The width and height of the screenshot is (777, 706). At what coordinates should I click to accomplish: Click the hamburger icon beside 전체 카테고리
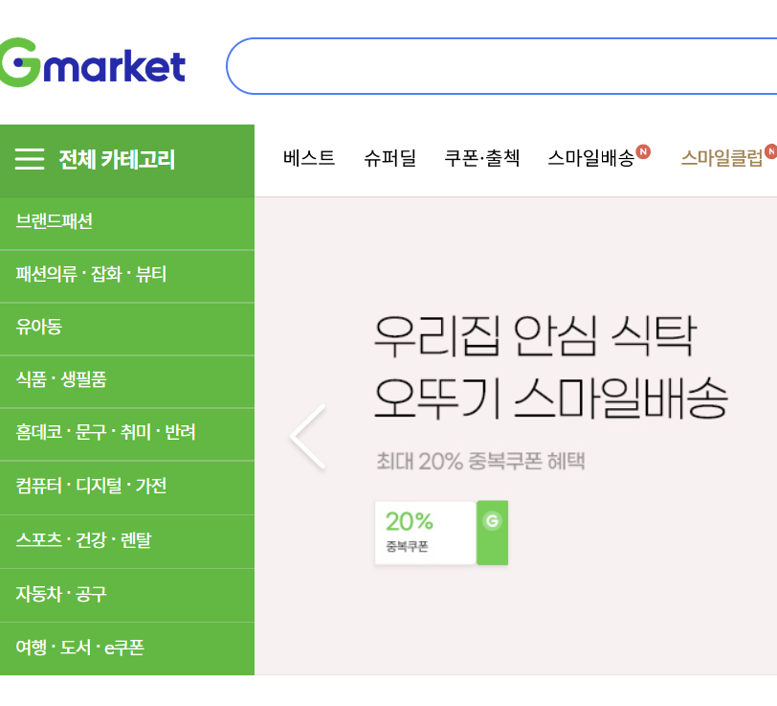click(30, 159)
